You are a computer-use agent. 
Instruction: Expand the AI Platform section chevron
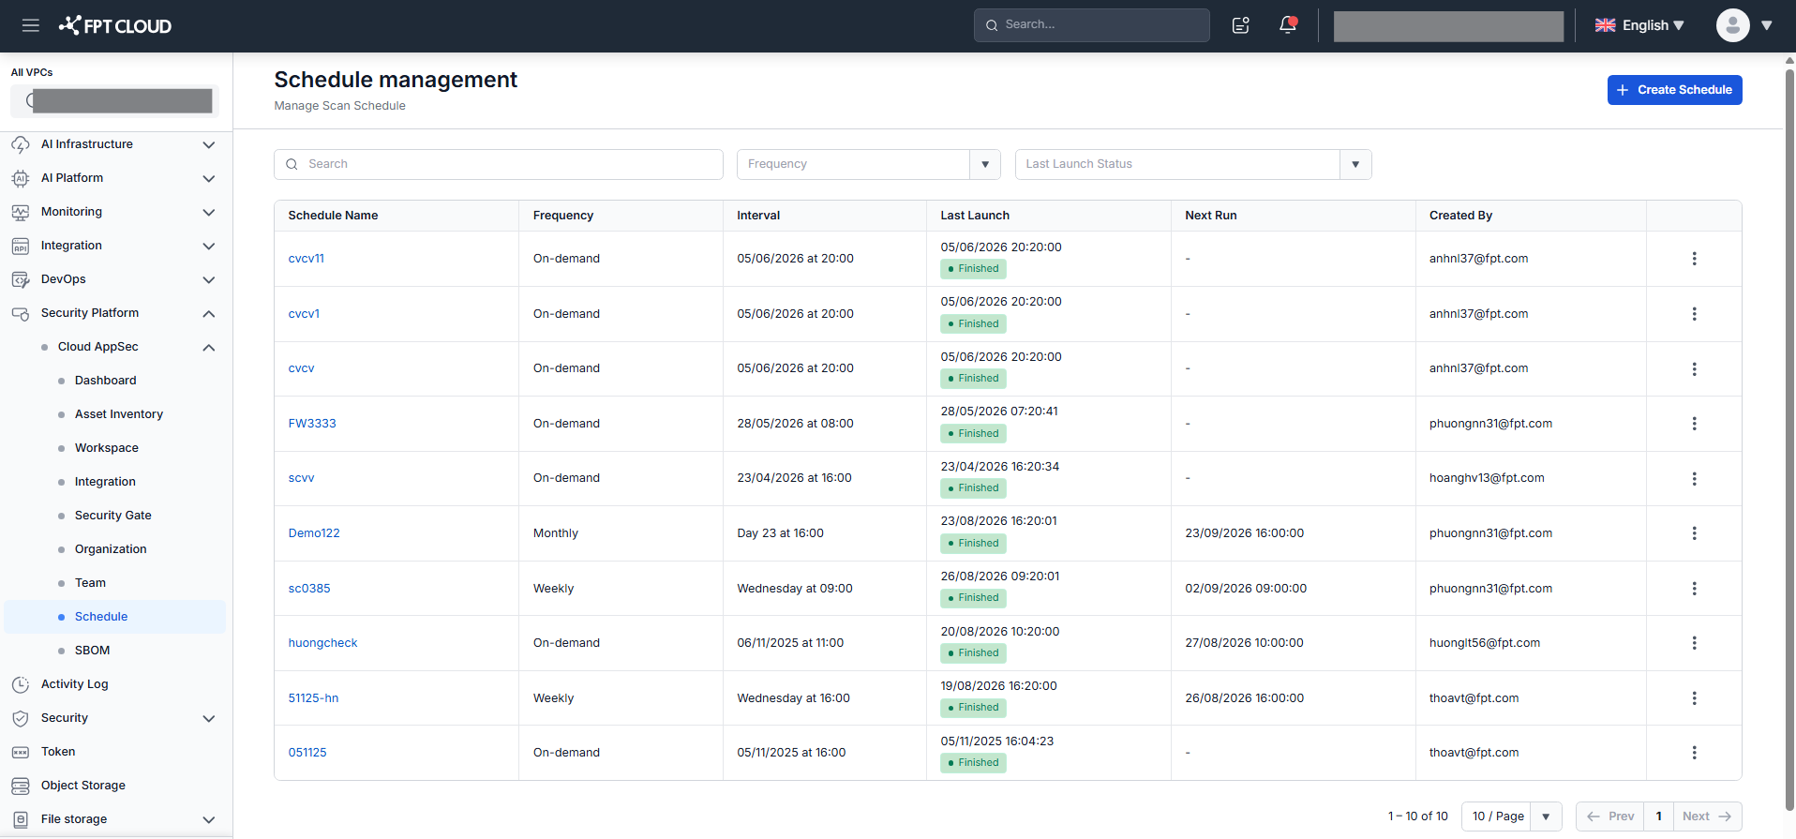click(x=209, y=178)
